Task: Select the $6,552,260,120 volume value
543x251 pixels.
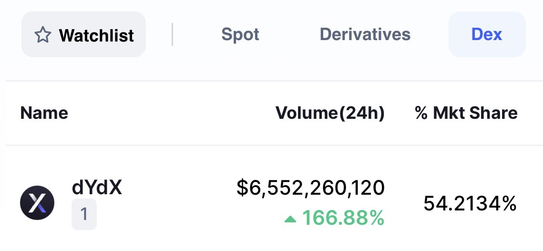Action: pyautogui.click(x=311, y=188)
